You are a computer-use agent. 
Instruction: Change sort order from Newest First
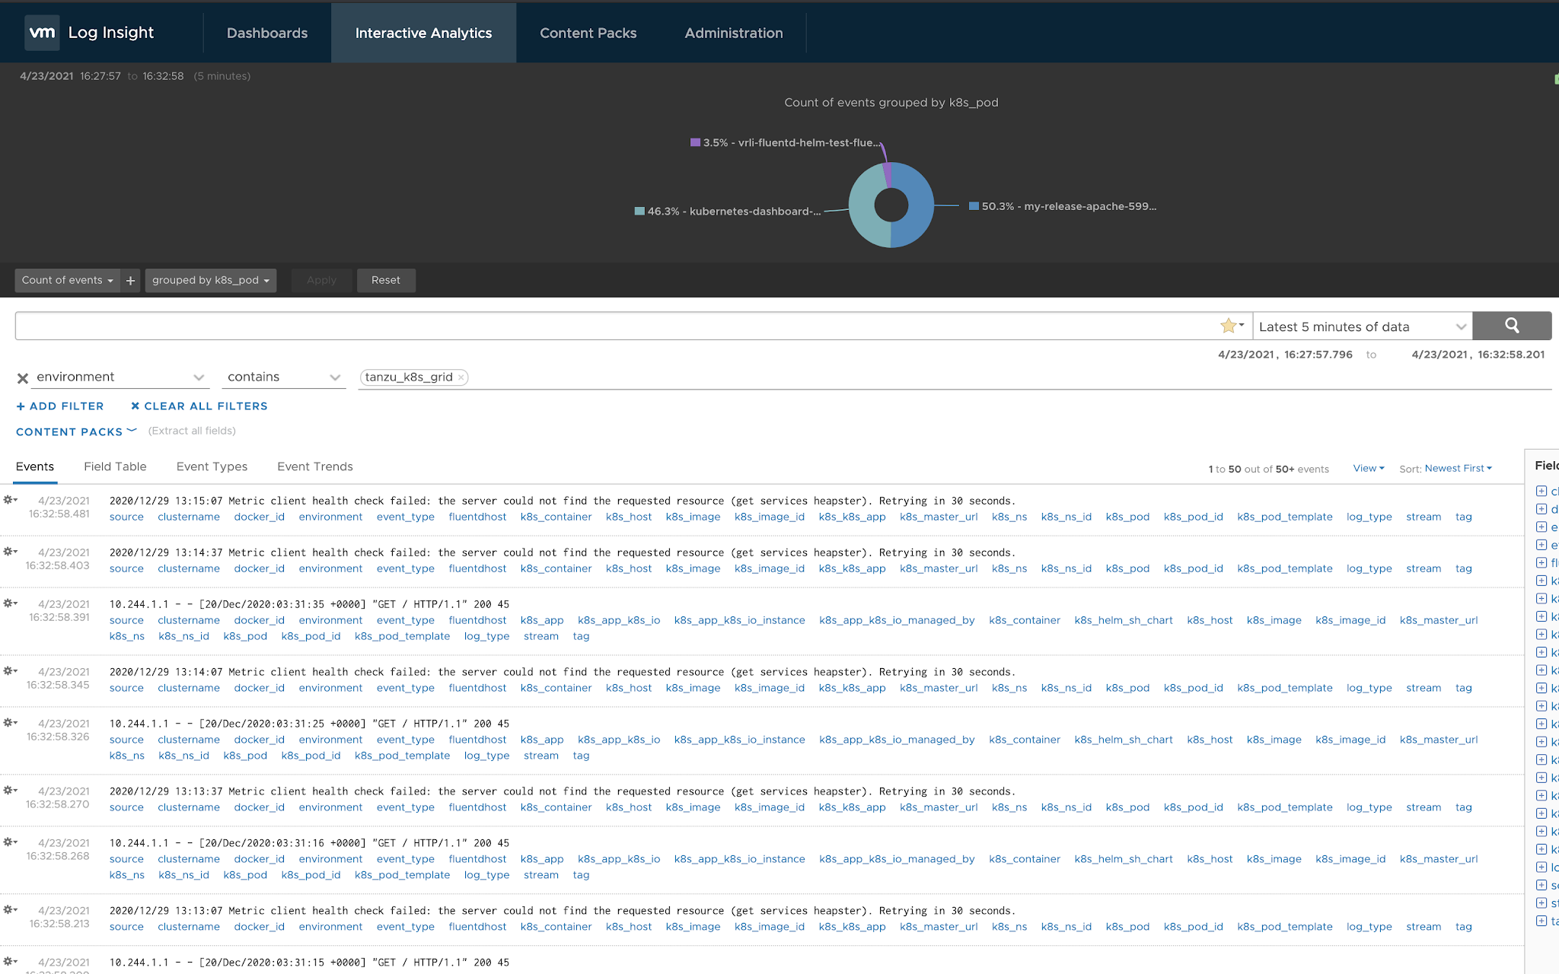pos(1458,469)
